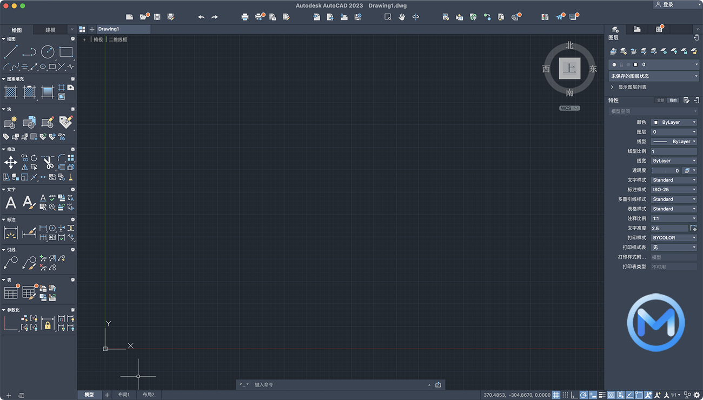The width and height of the screenshot is (703, 400).
Task: Insert a table with the Table tool
Action: click(x=11, y=293)
